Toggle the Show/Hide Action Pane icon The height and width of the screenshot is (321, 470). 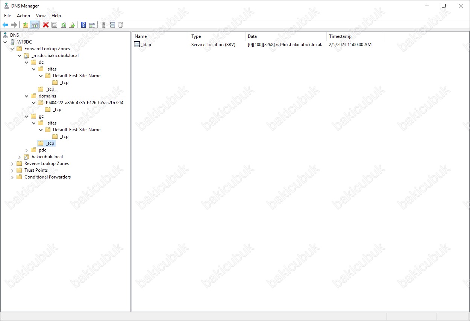(x=92, y=25)
